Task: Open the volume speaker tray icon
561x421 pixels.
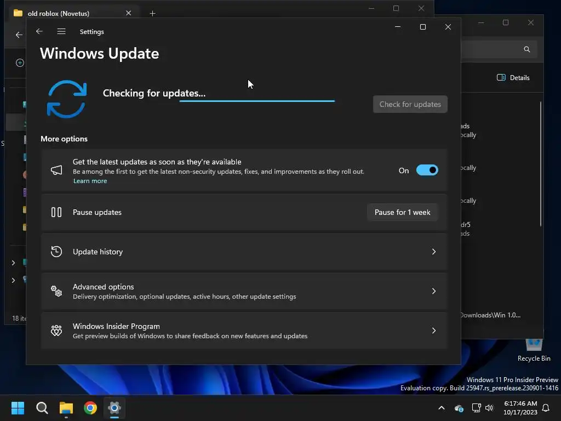Action: (x=489, y=408)
